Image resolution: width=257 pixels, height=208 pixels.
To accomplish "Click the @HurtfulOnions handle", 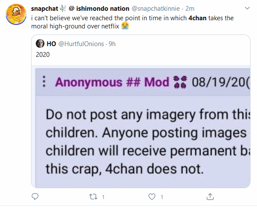I will (x=81, y=43).
